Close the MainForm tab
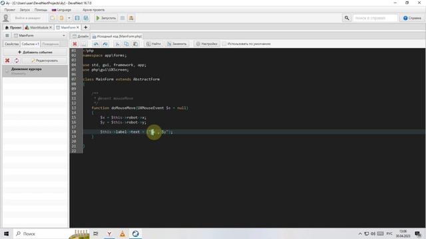Screen dimensions: 426x239 78,27
